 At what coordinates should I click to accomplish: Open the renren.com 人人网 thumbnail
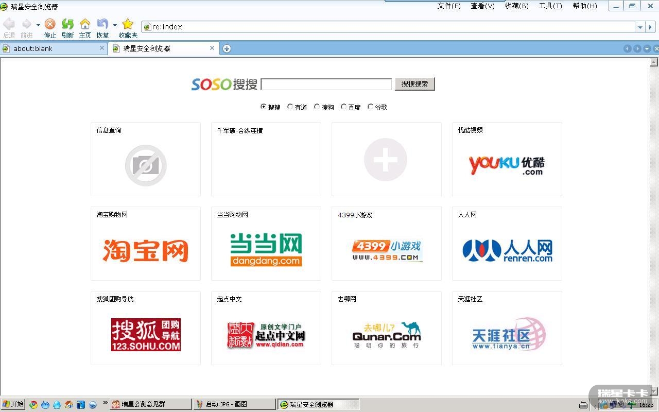pyautogui.click(x=507, y=251)
